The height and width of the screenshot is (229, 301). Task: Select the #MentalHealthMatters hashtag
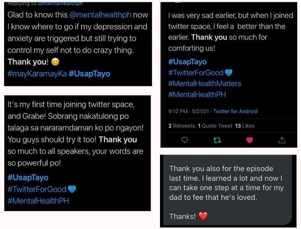coord(205,84)
